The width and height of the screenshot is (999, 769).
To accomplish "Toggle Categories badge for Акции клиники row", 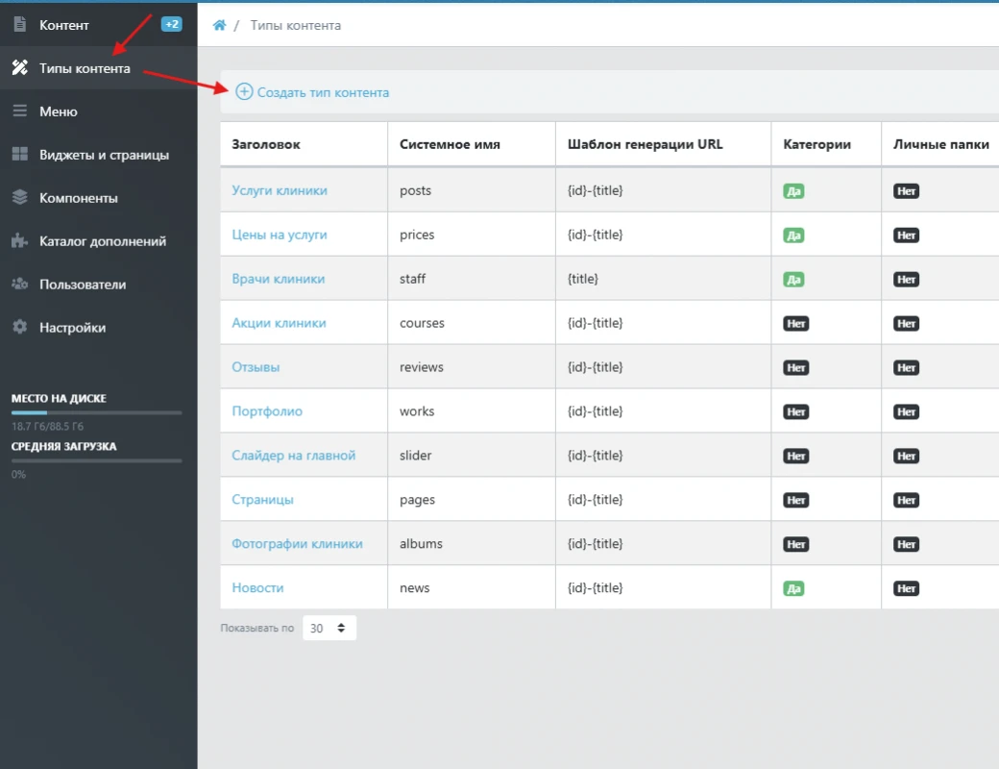I will coord(795,324).
